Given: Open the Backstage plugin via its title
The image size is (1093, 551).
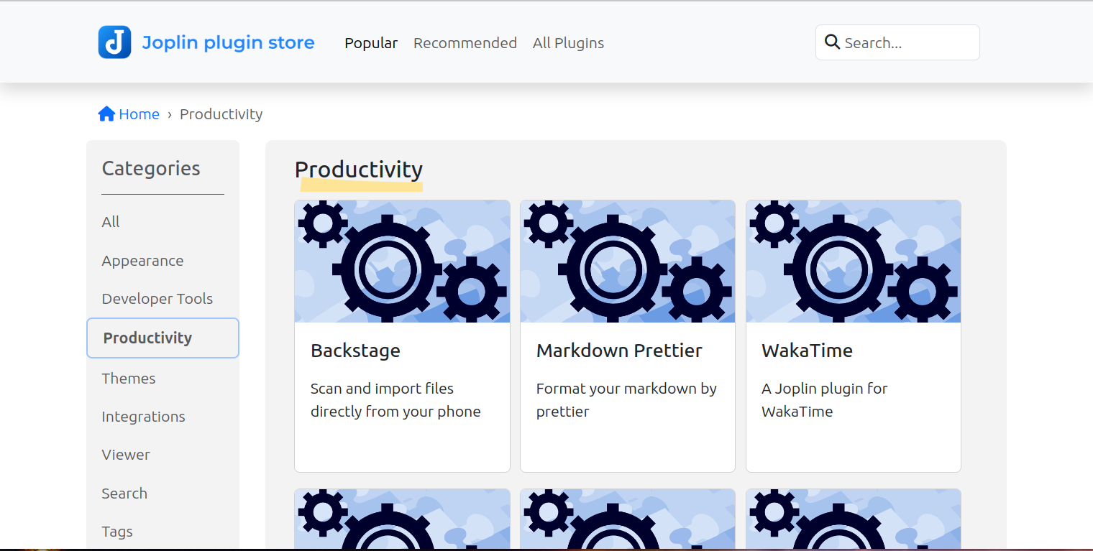Looking at the screenshot, I should 355,351.
